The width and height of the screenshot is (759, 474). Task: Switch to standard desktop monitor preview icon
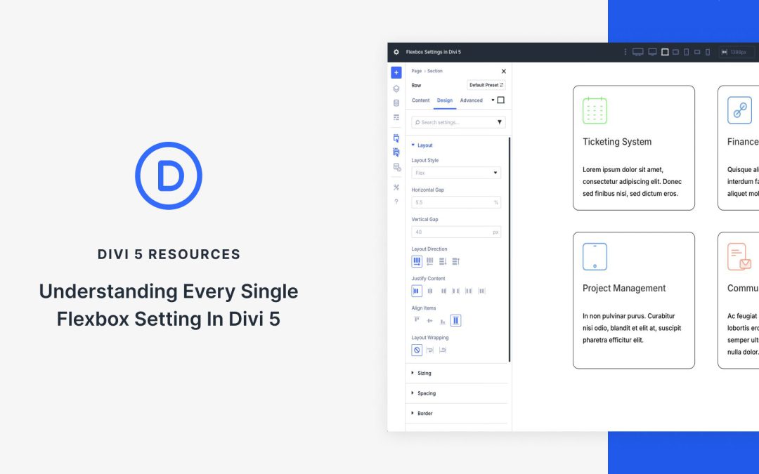[652, 52]
